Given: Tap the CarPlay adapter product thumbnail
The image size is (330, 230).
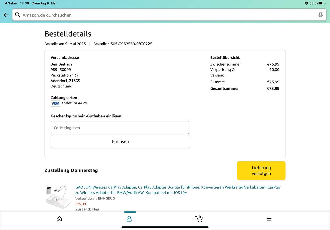Looking at the screenshot, I should (x=58, y=197).
